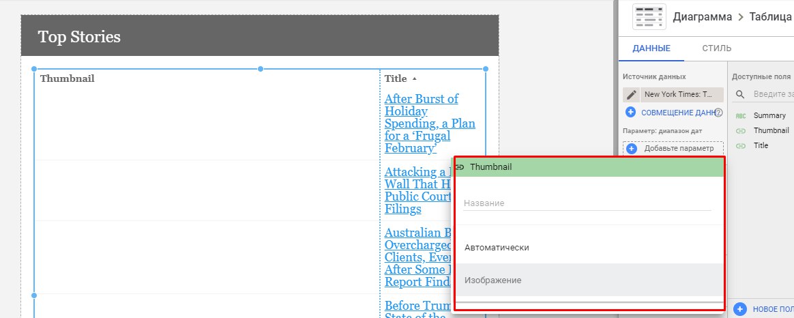
Task: Click the search magnifier icon in available fields
Action: tap(740, 94)
